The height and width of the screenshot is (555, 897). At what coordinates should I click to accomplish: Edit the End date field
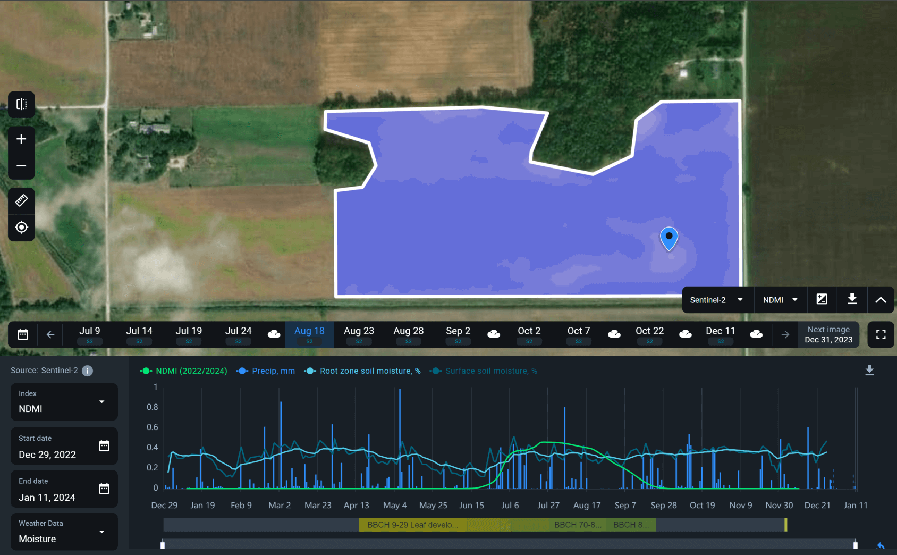pyautogui.click(x=64, y=489)
